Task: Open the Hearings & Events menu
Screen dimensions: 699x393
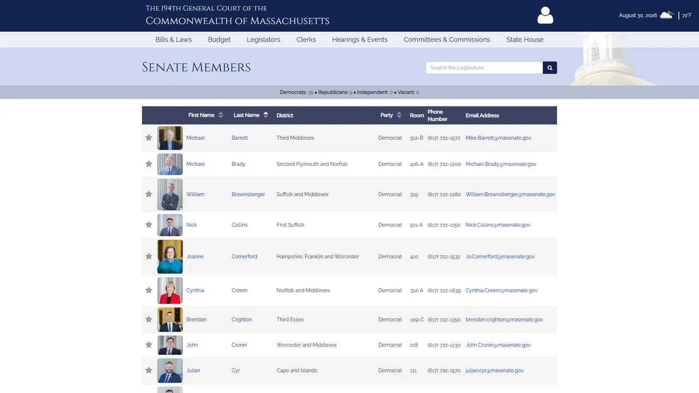Action: pyautogui.click(x=360, y=39)
